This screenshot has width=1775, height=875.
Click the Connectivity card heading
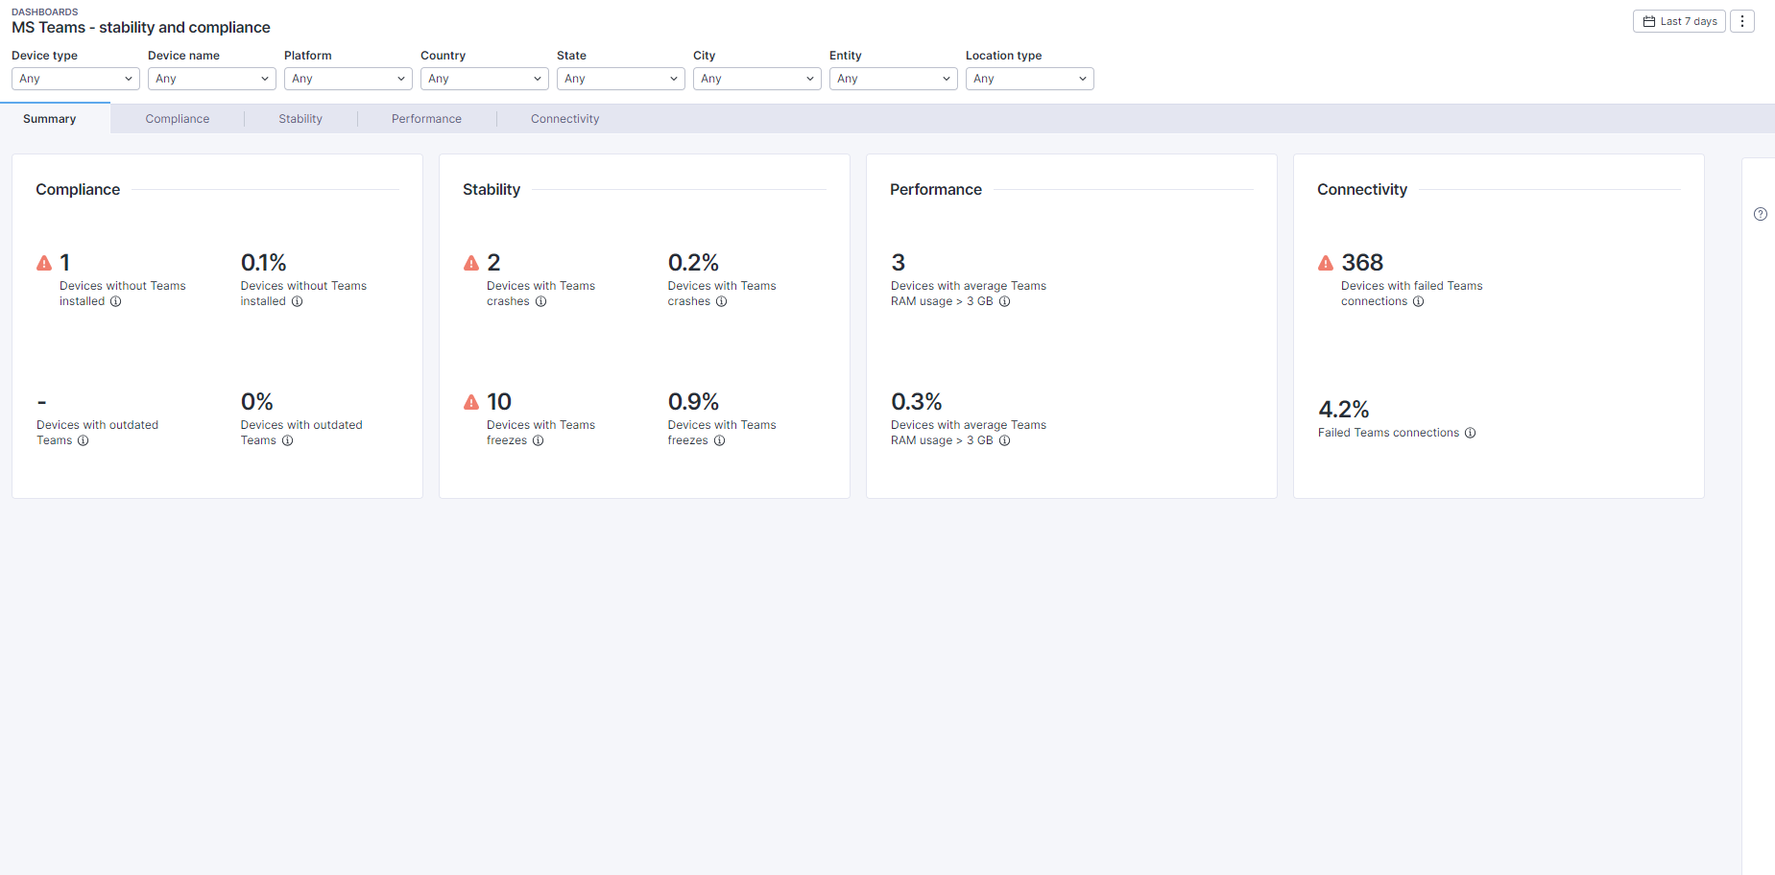[1362, 190]
